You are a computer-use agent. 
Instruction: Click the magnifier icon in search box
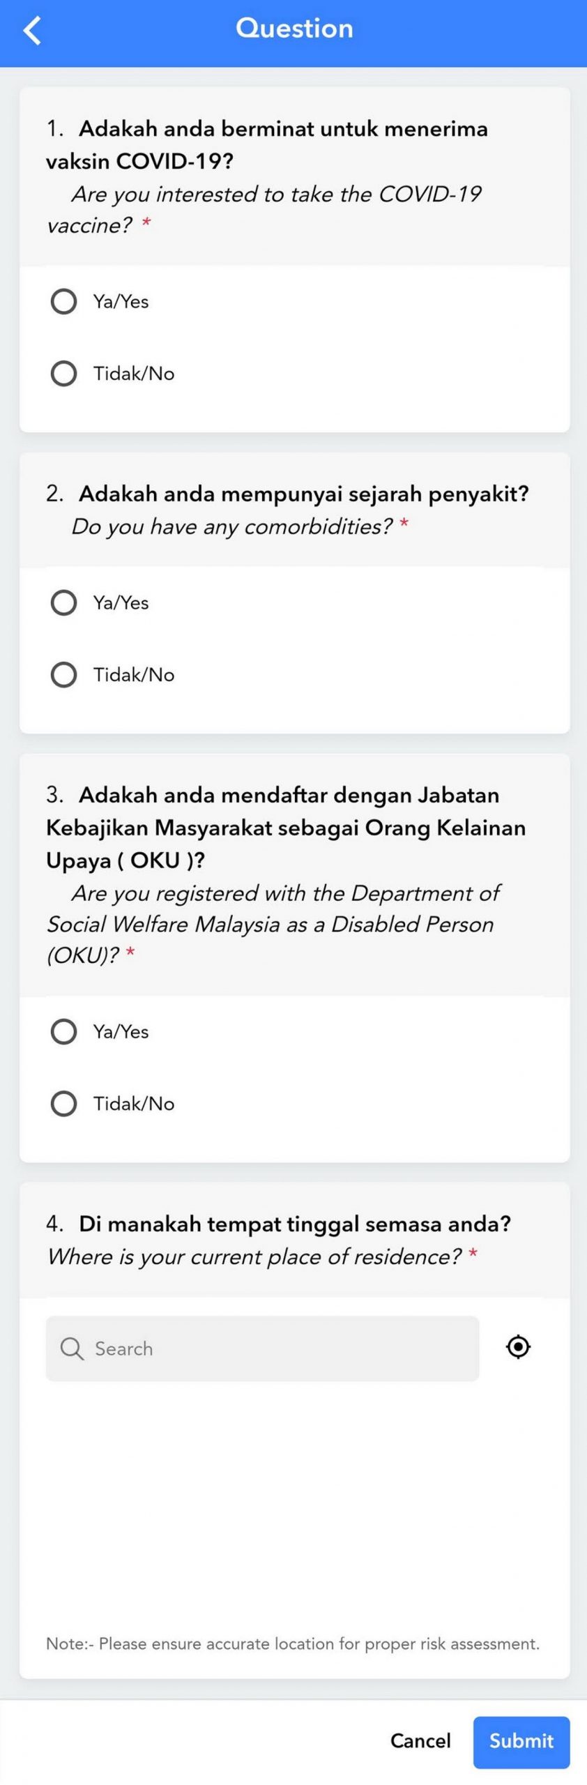[72, 1349]
